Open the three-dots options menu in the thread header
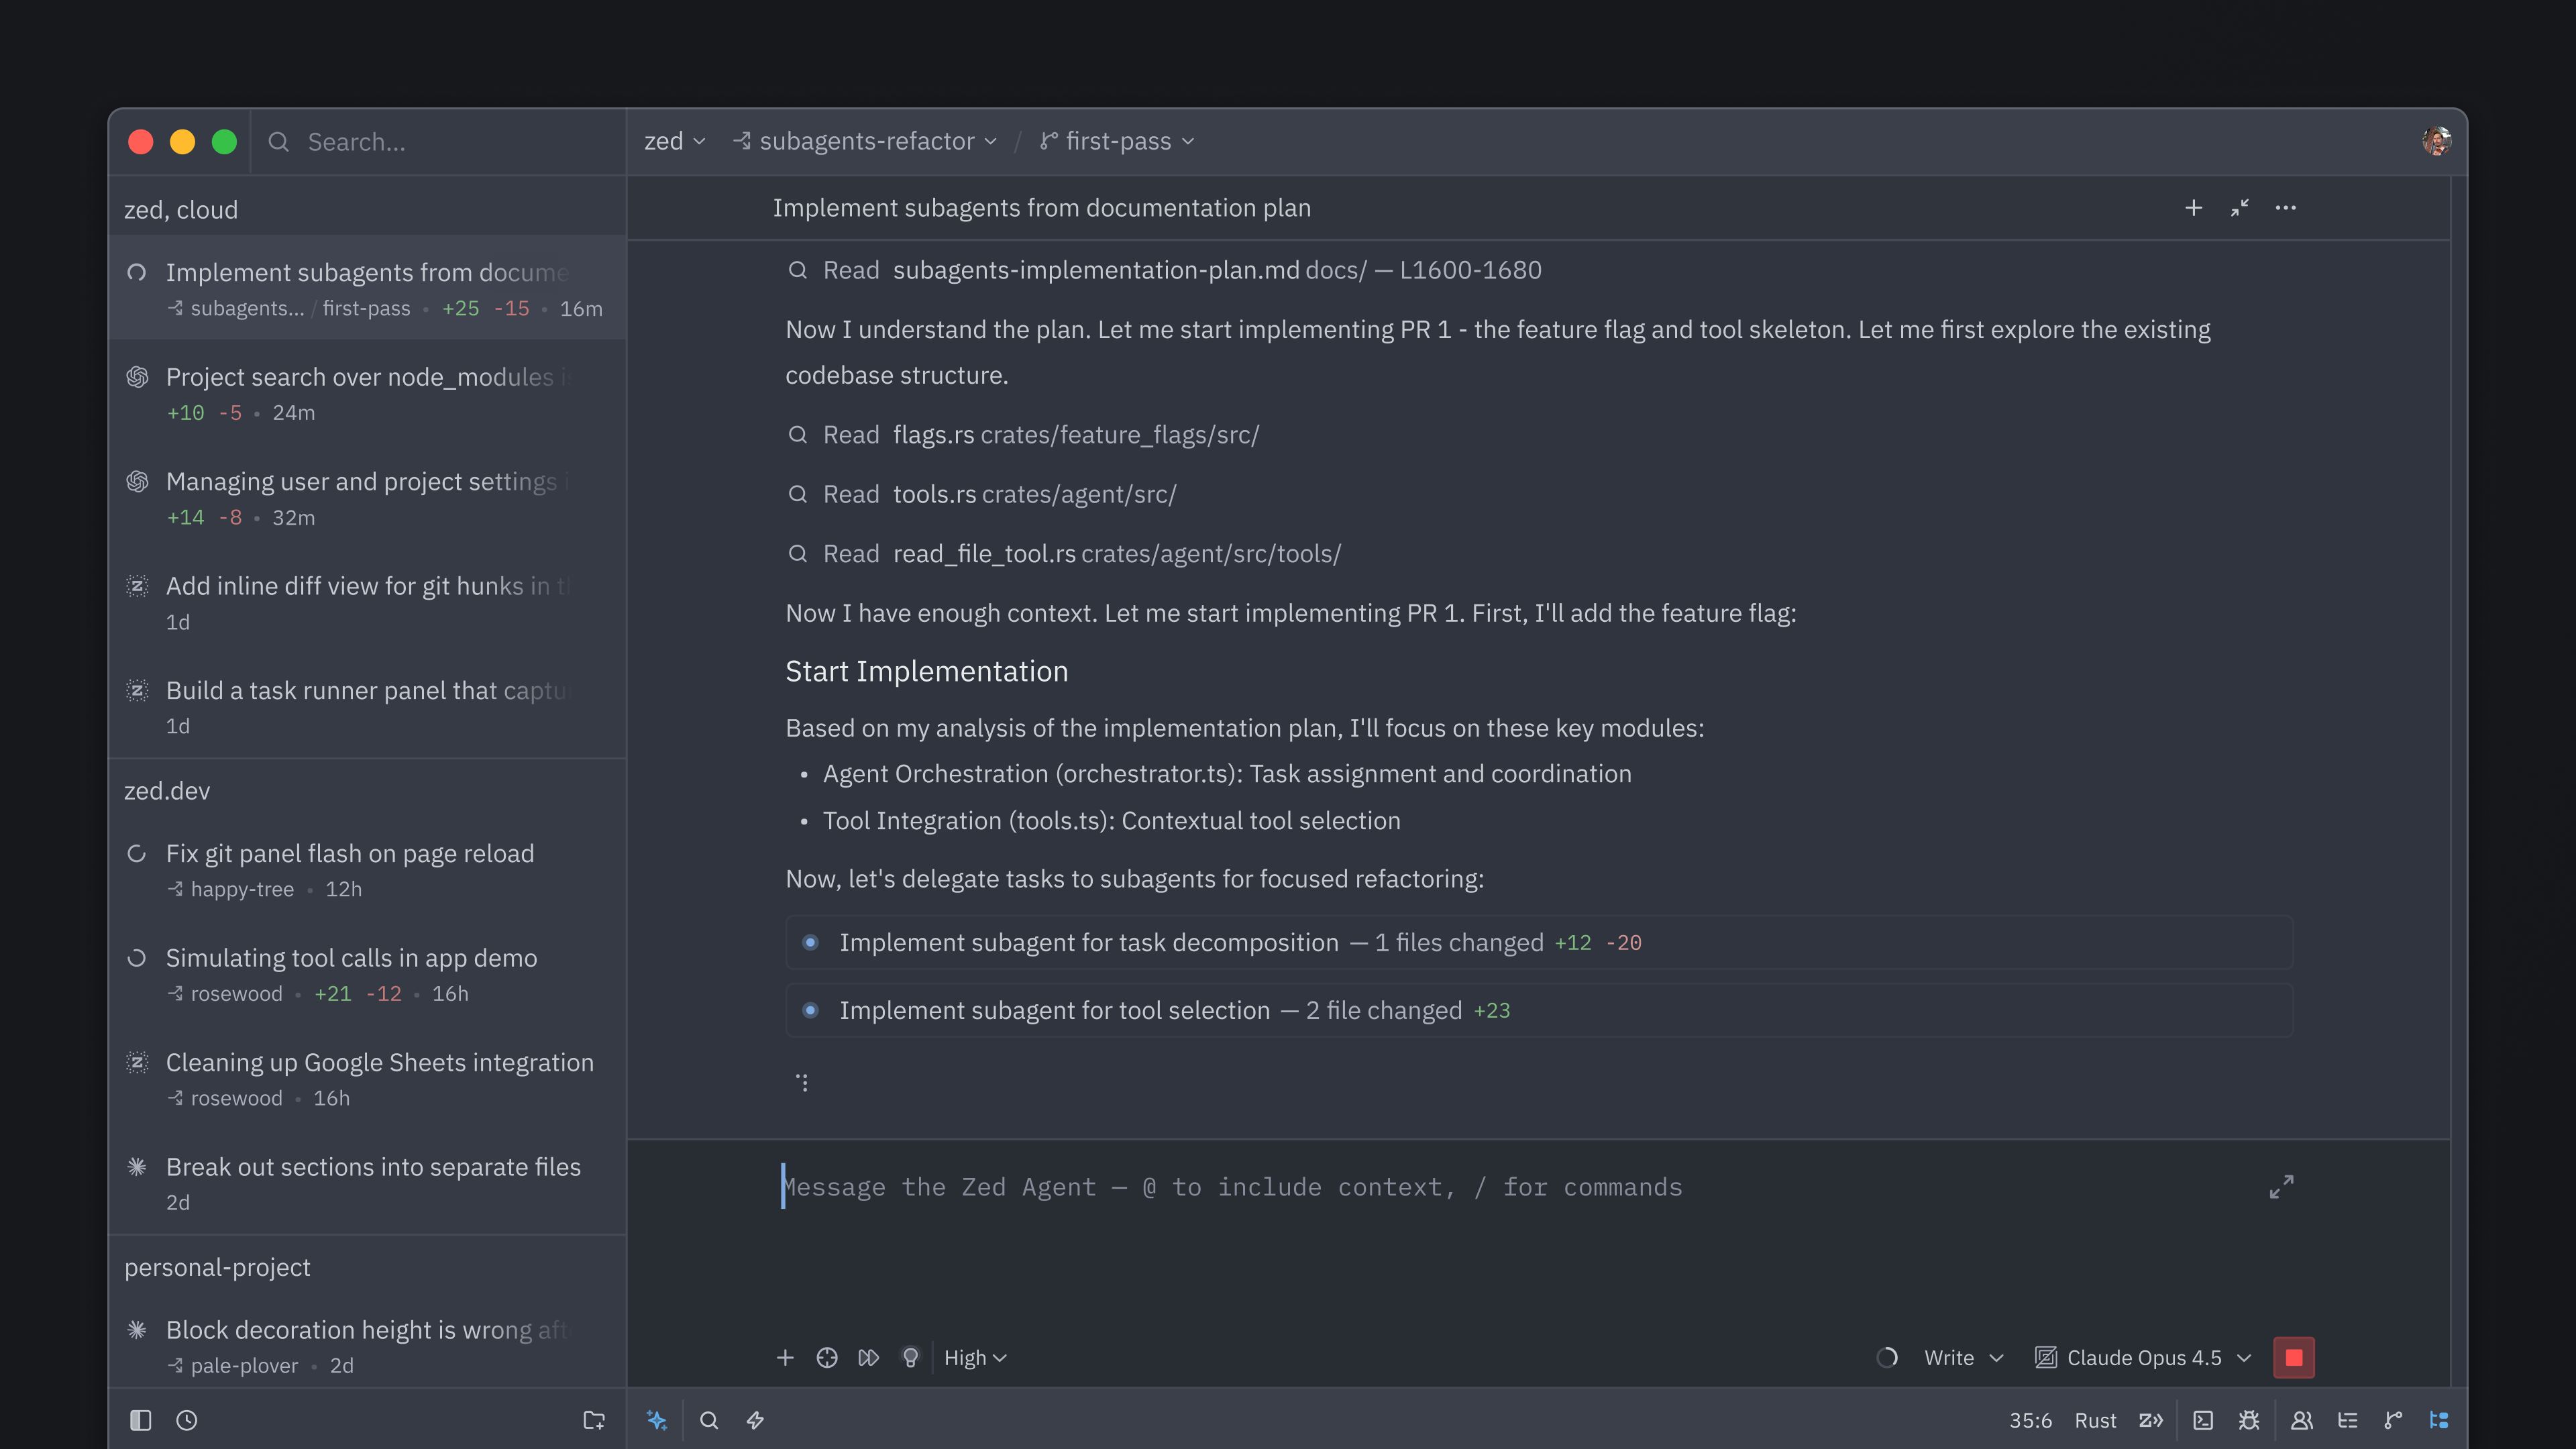 tap(2286, 208)
